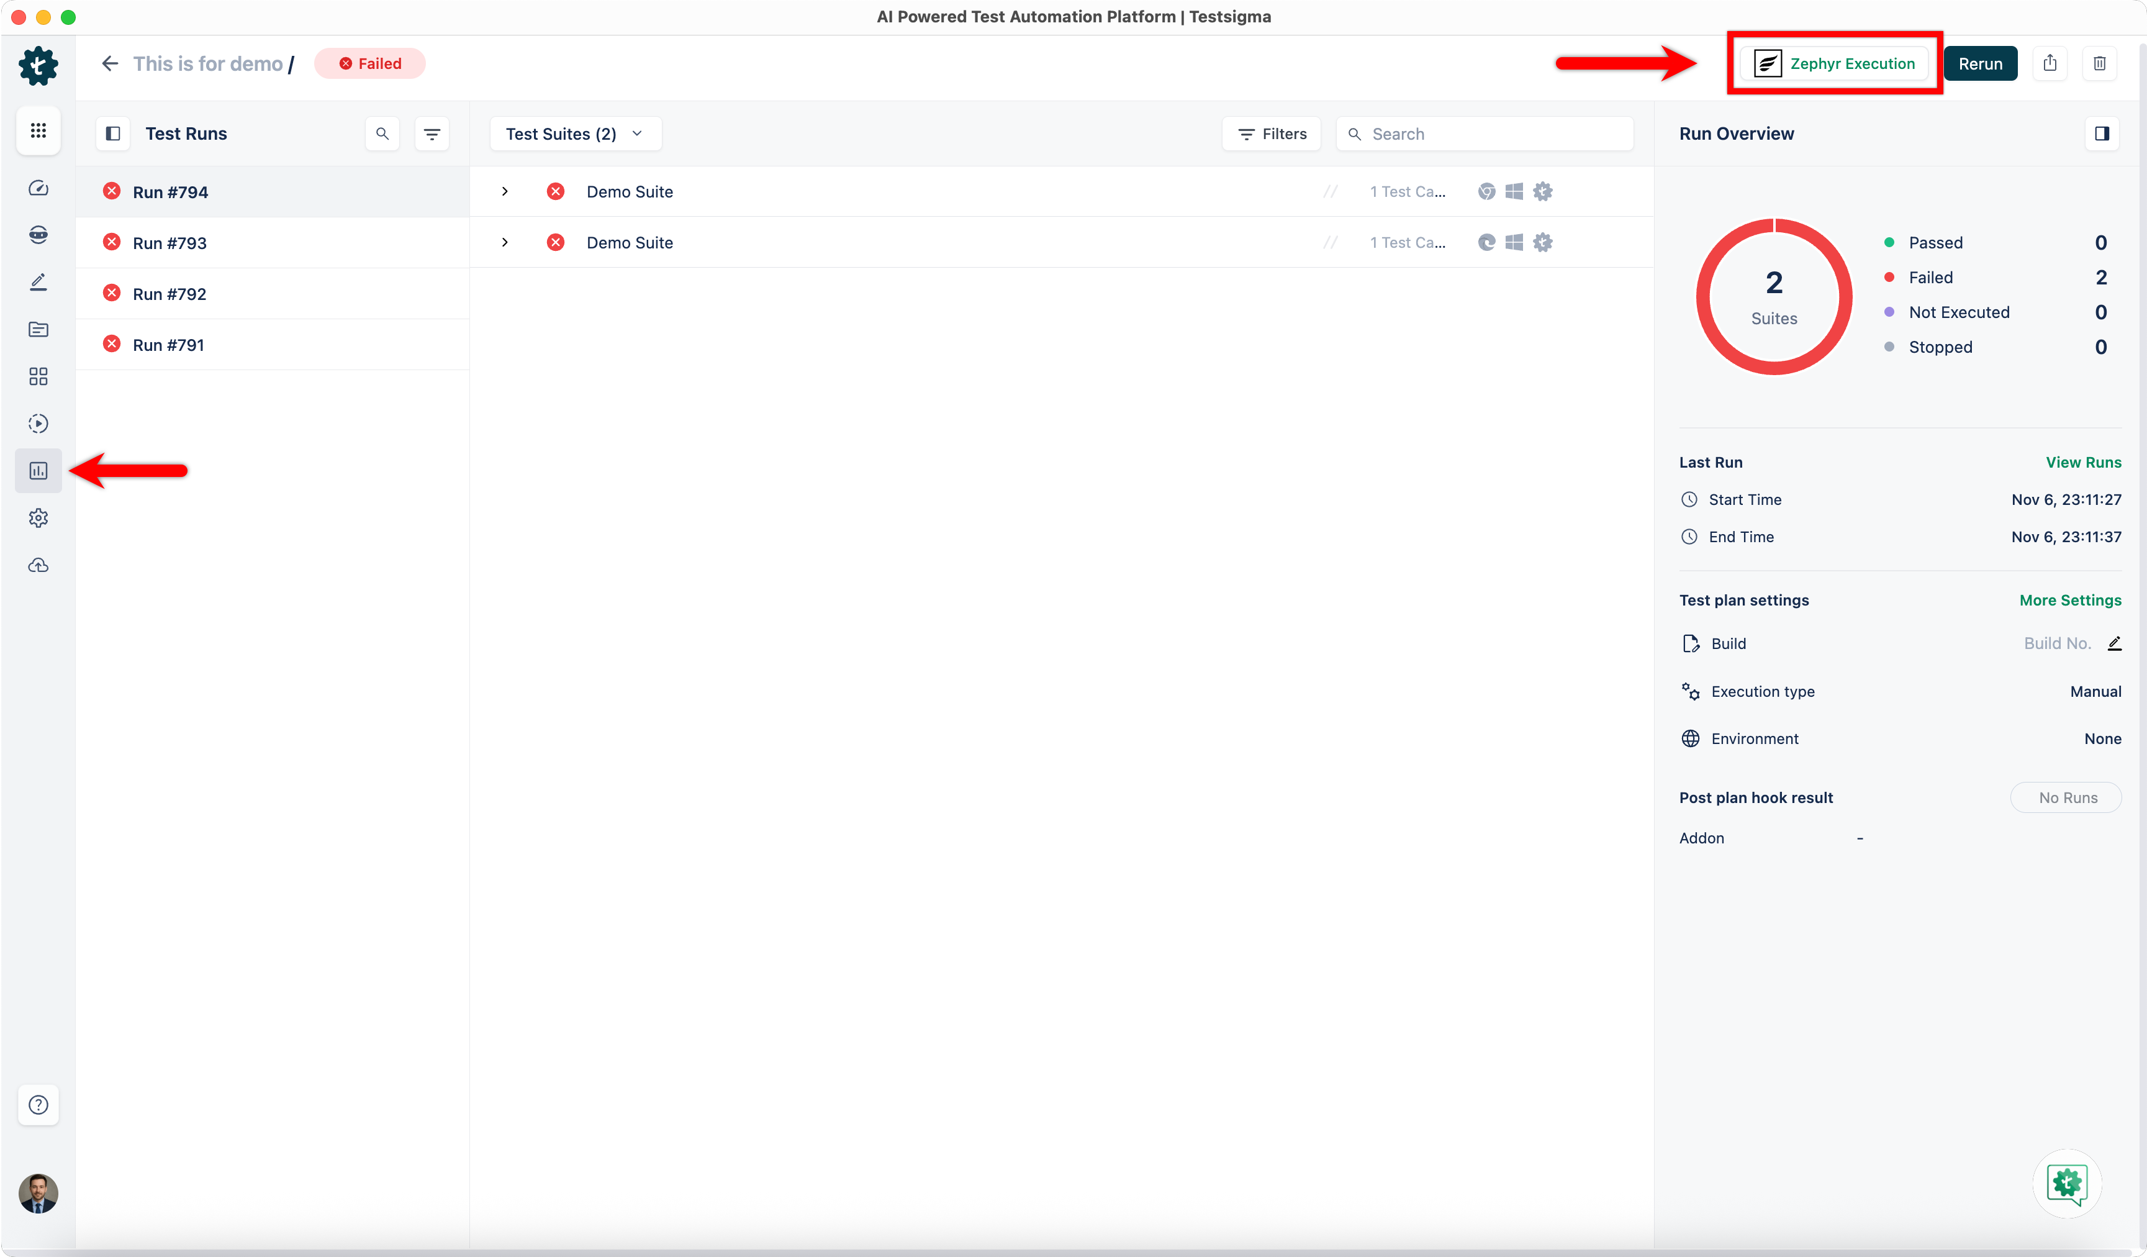This screenshot has width=2147, height=1257.
Task: Expand the second Demo Suite row
Action: click(x=504, y=243)
